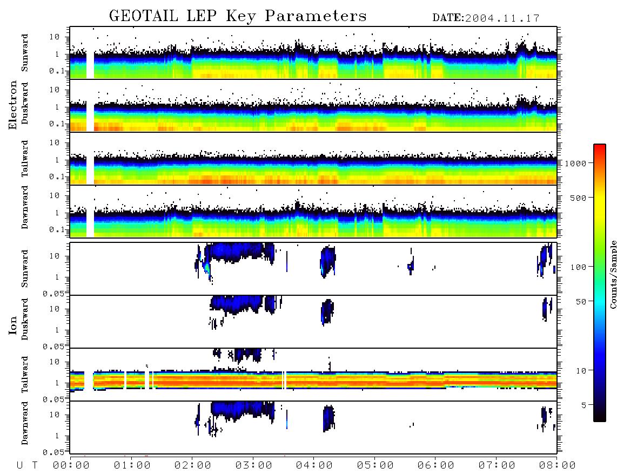Viewport: 617px width, 475px height.
Task: Click the Electron Sunward axis label
Action: 25,53
